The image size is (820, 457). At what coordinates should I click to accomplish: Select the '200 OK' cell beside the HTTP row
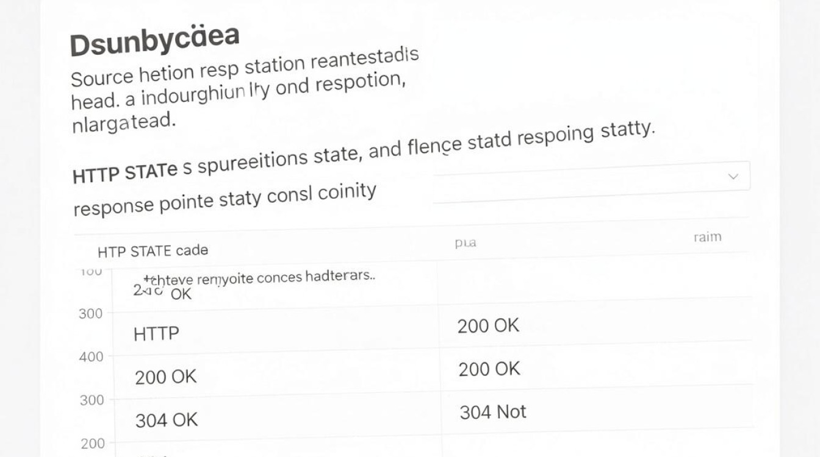488,326
